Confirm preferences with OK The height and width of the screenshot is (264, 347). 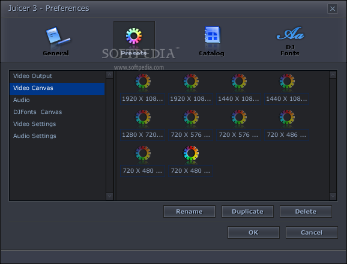253,233
